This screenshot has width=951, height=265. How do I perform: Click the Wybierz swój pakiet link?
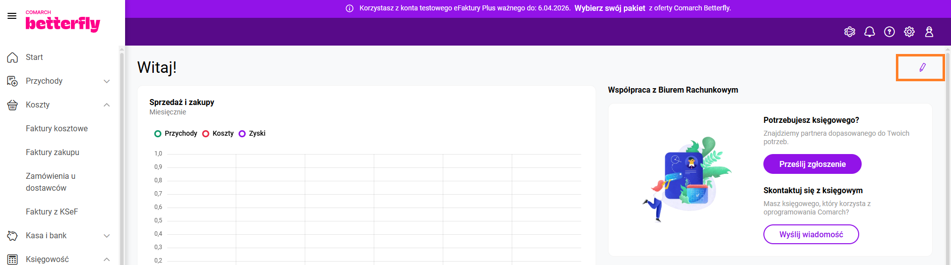(x=610, y=8)
